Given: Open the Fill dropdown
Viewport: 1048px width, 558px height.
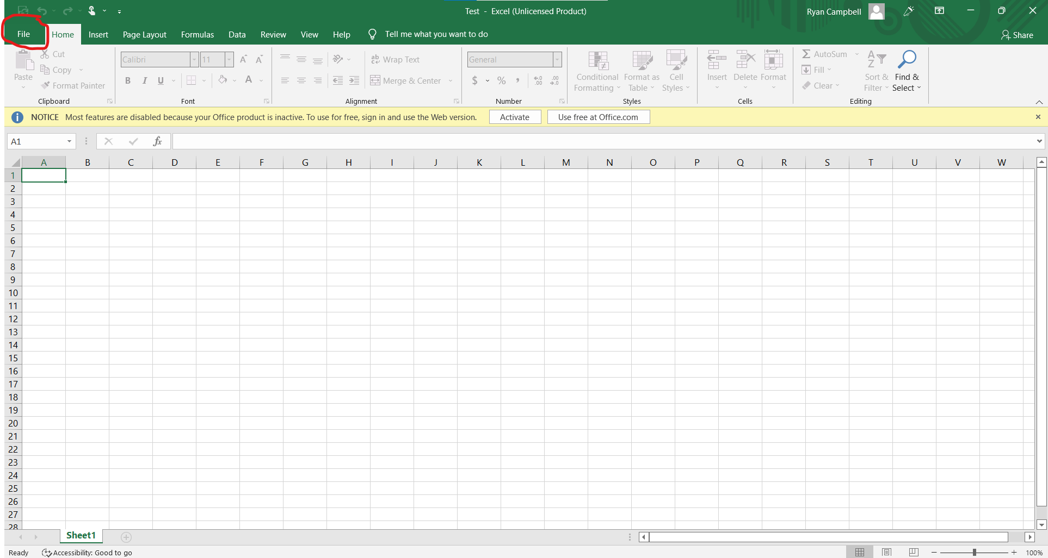Looking at the screenshot, I should (x=817, y=70).
